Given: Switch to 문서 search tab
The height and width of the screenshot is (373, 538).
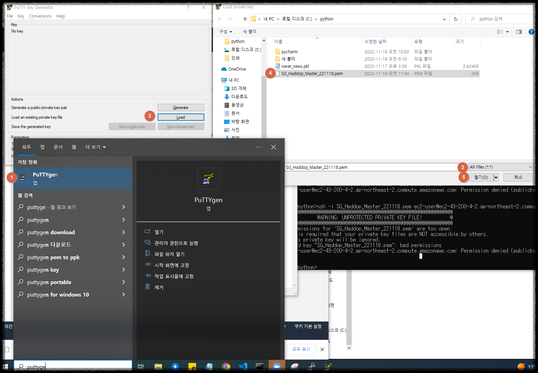Looking at the screenshot, I should click(x=58, y=147).
